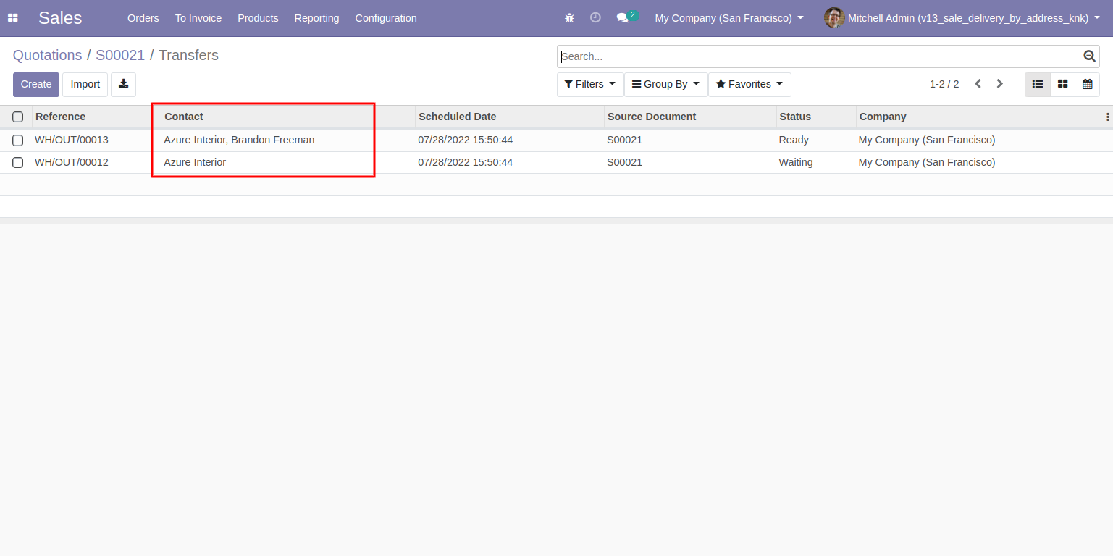Open optional columns menu icon

[1107, 117]
